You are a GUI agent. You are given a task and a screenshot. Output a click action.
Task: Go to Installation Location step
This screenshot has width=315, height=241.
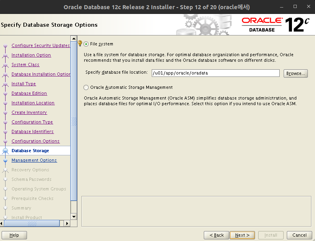click(x=33, y=103)
